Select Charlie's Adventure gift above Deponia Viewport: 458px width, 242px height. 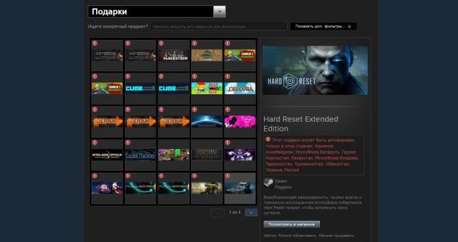pos(240,56)
